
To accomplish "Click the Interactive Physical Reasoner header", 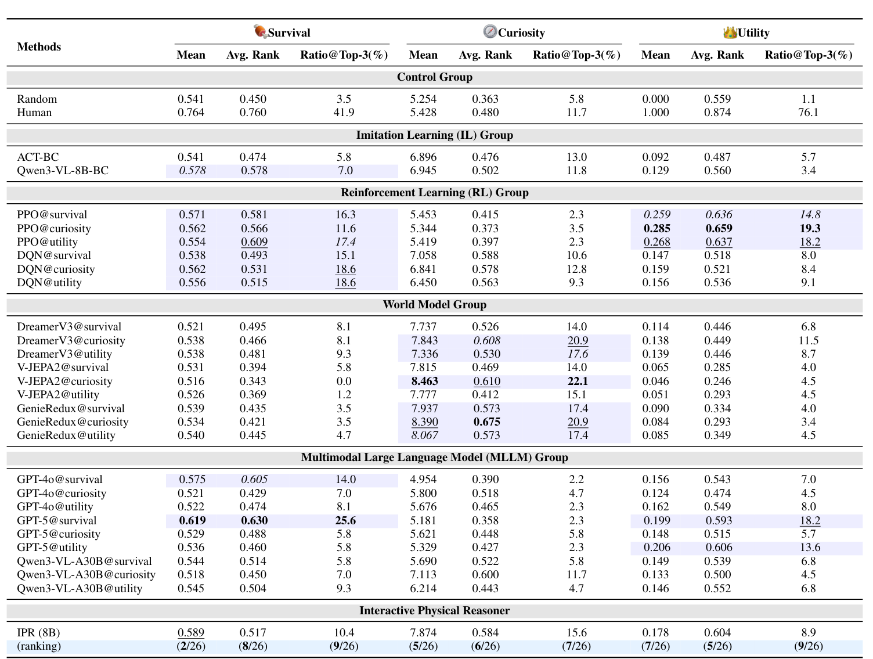I will pyautogui.click(x=434, y=611).
